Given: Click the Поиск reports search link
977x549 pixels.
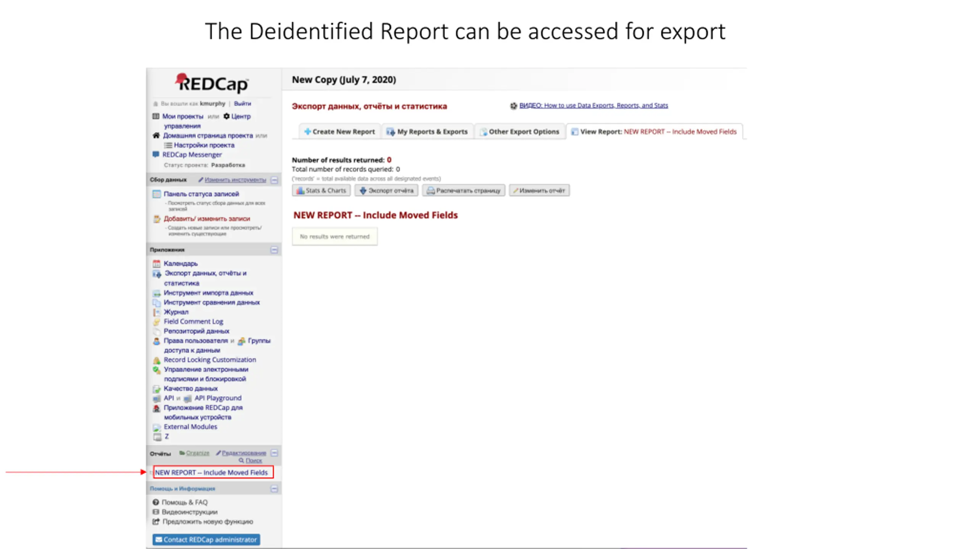Looking at the screenshot, I should (254, 461).
